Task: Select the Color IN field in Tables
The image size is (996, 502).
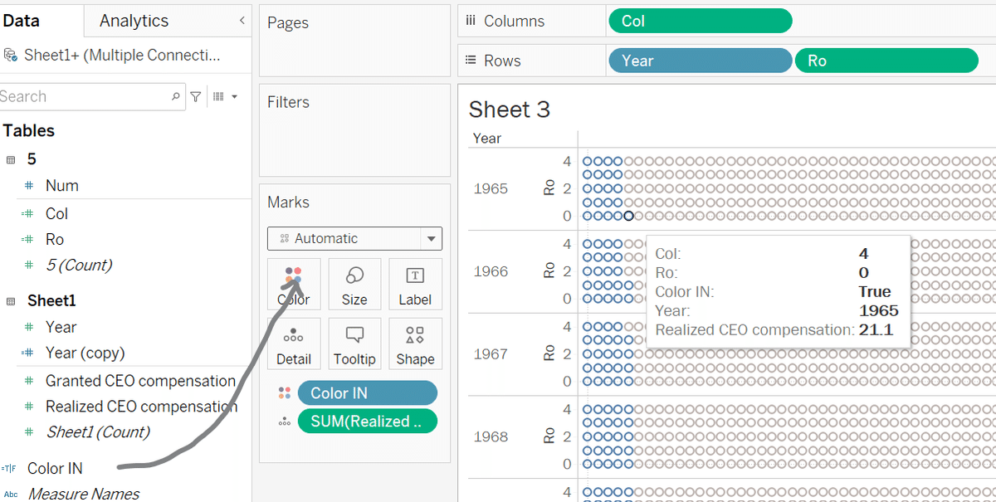Action: (55, 468)
